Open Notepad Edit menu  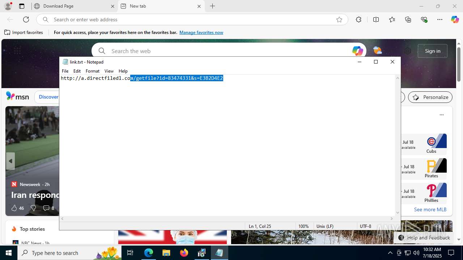coord(77,71)
